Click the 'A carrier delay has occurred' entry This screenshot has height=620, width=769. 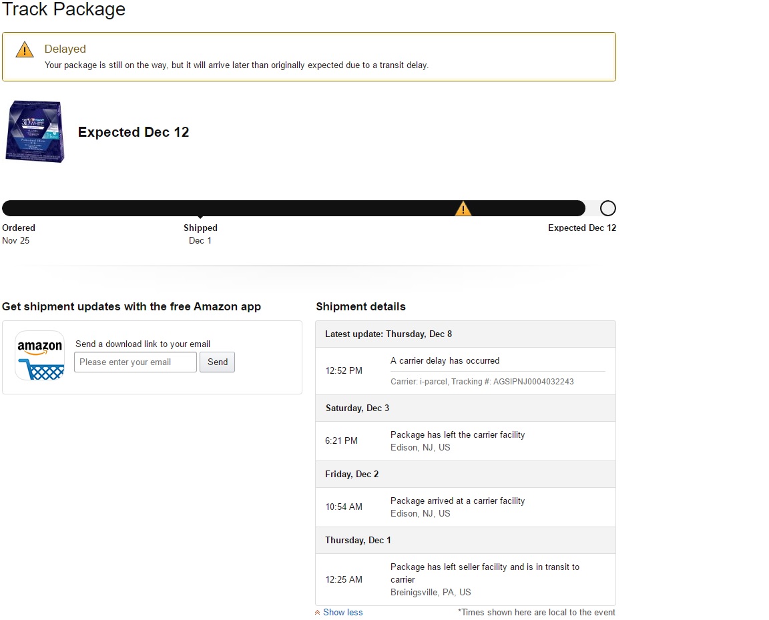pyautogui.click(x=445, y=361)
